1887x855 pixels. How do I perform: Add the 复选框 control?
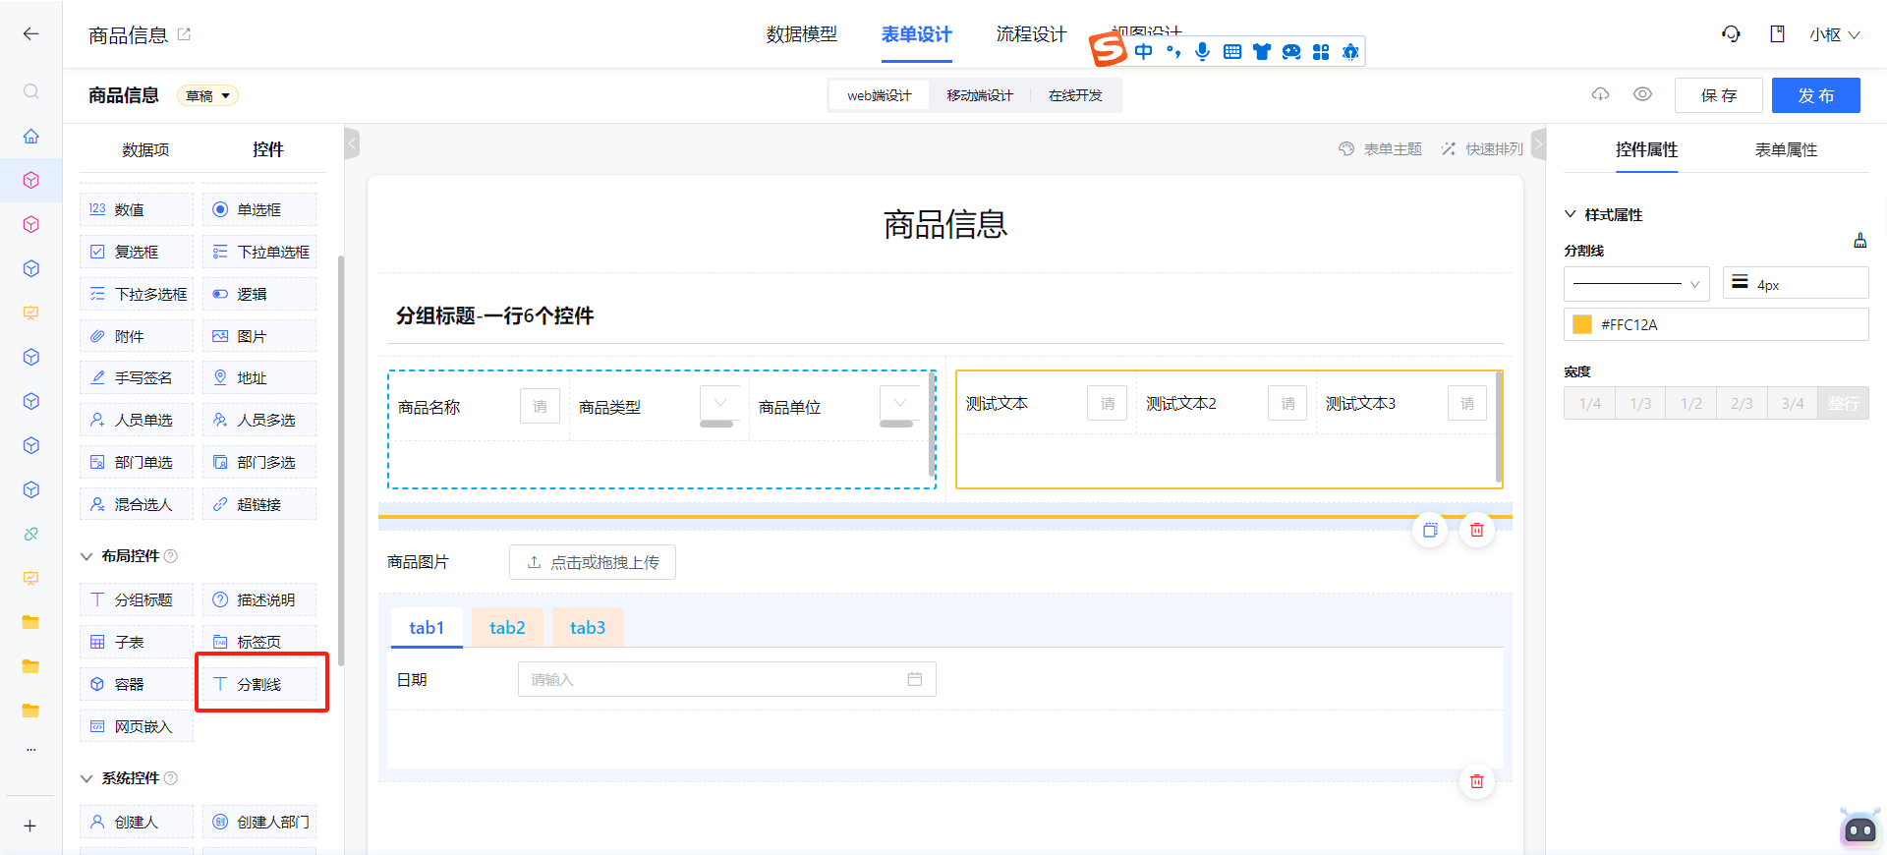point(136,252)
